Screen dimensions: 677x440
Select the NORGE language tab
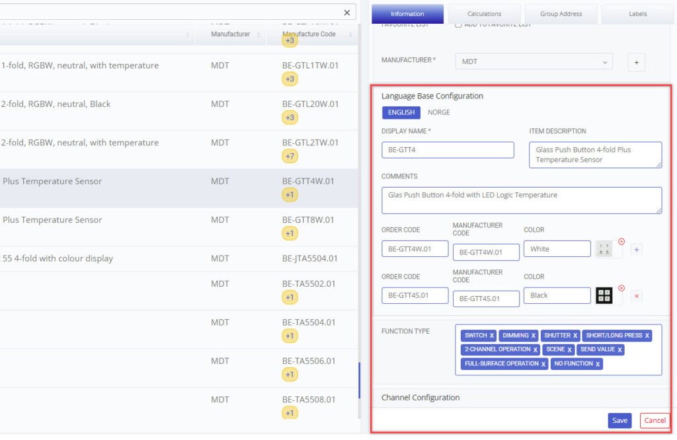tap(439, 112)
